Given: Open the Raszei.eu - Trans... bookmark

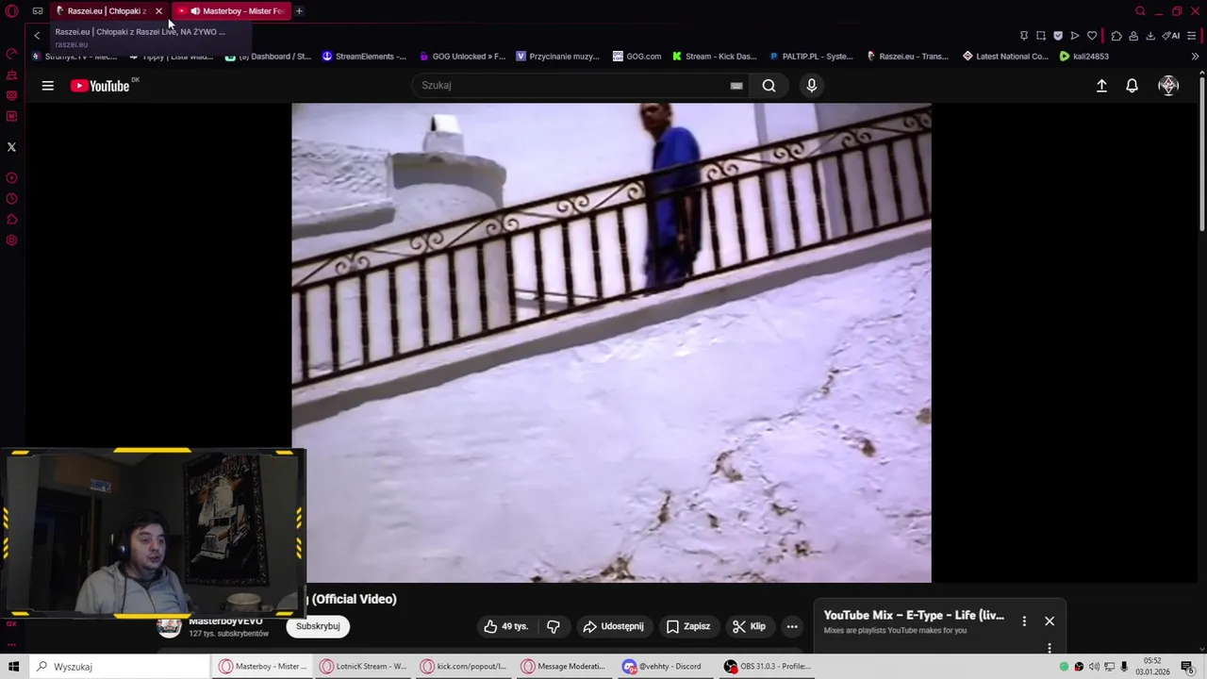Looking at the screenshot, I should (x=907, y=57).
